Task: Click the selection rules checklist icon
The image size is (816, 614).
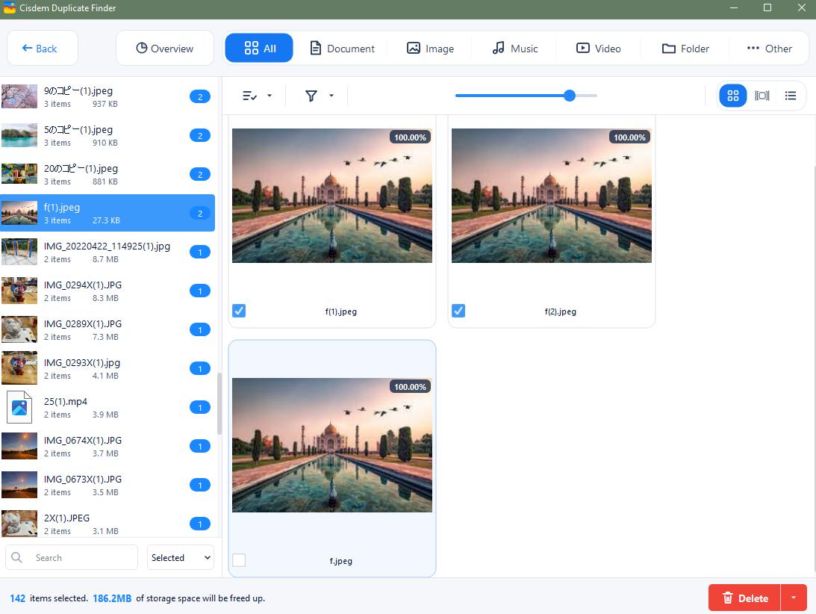Action: [x=250, y=96]
